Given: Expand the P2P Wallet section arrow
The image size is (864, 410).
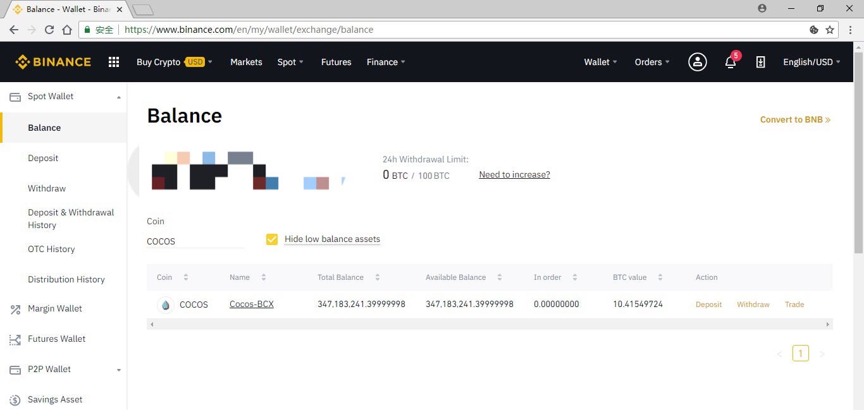Looking at the screenshot, I should [119, 370].
